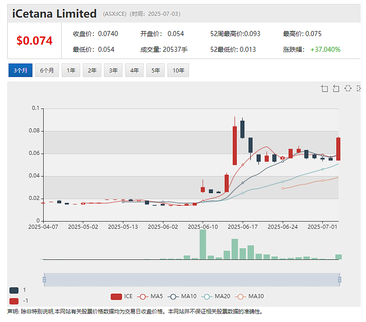Select the 5年 range button
The height and width of the screenshot is (322, 366).
click(x=156, y=70)
